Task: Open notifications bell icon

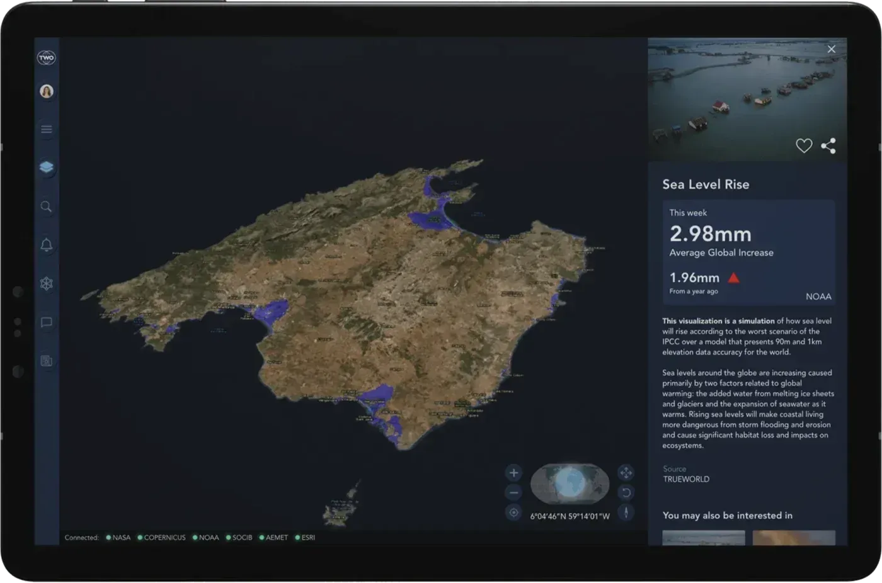Action: (x=47, y=245)
